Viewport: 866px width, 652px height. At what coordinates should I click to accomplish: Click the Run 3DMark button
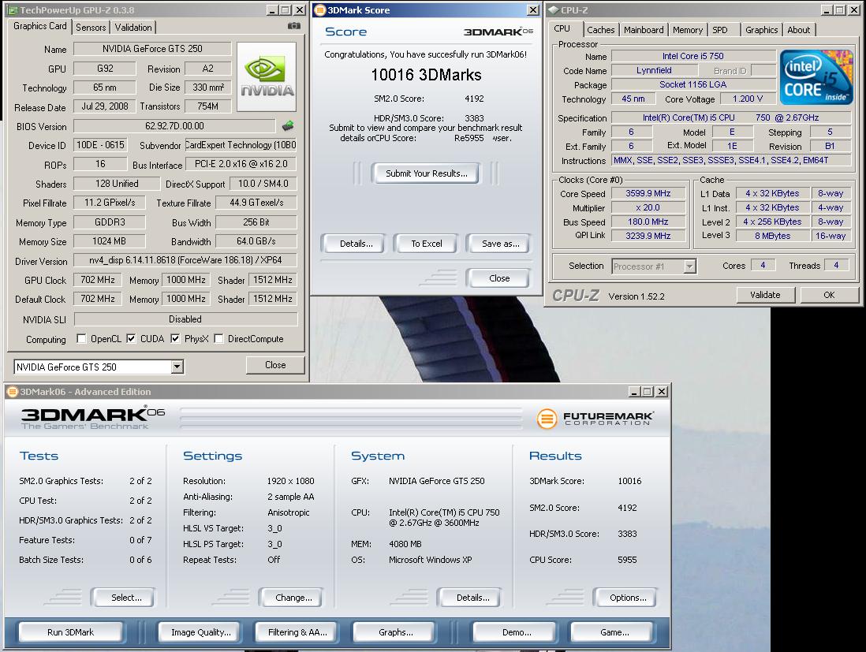tap(71, 632)
